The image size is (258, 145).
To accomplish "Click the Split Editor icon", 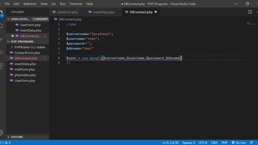I will pos(250,12).
